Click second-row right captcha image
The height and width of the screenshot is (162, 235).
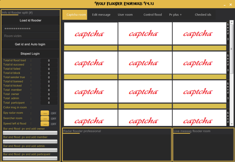(199, 62)
